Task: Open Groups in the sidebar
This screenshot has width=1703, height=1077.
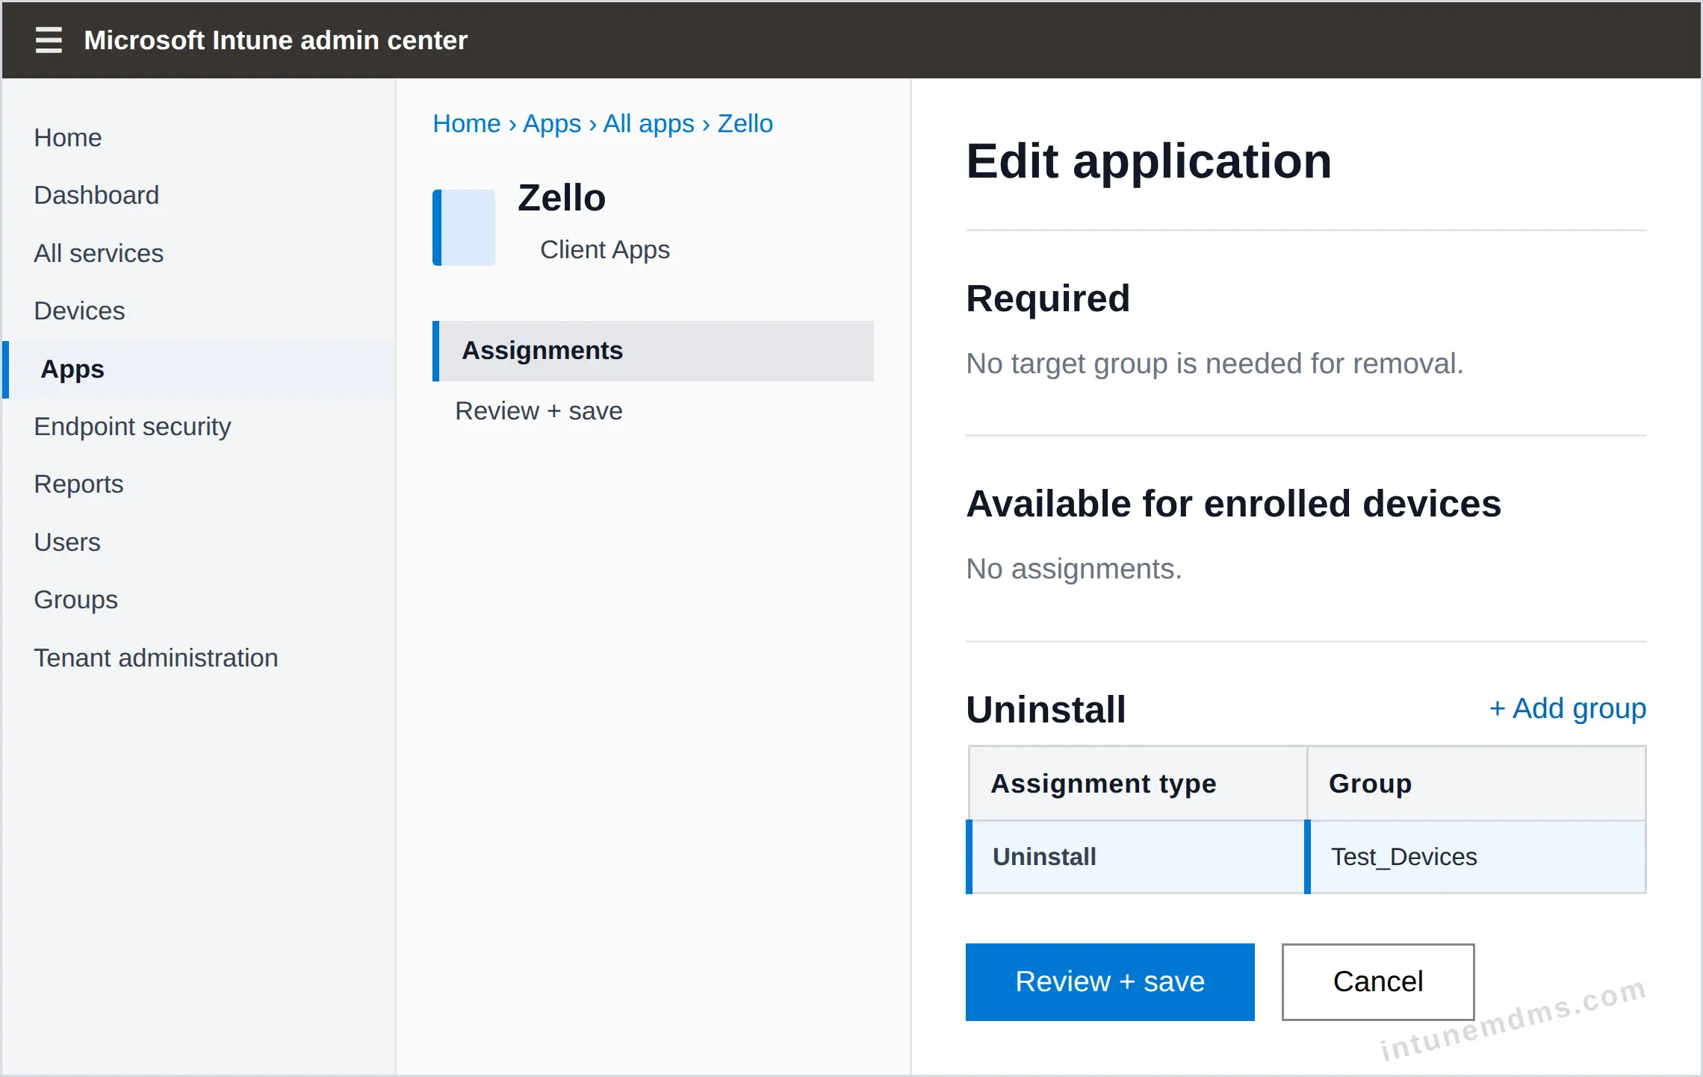Action: [75, 600]
